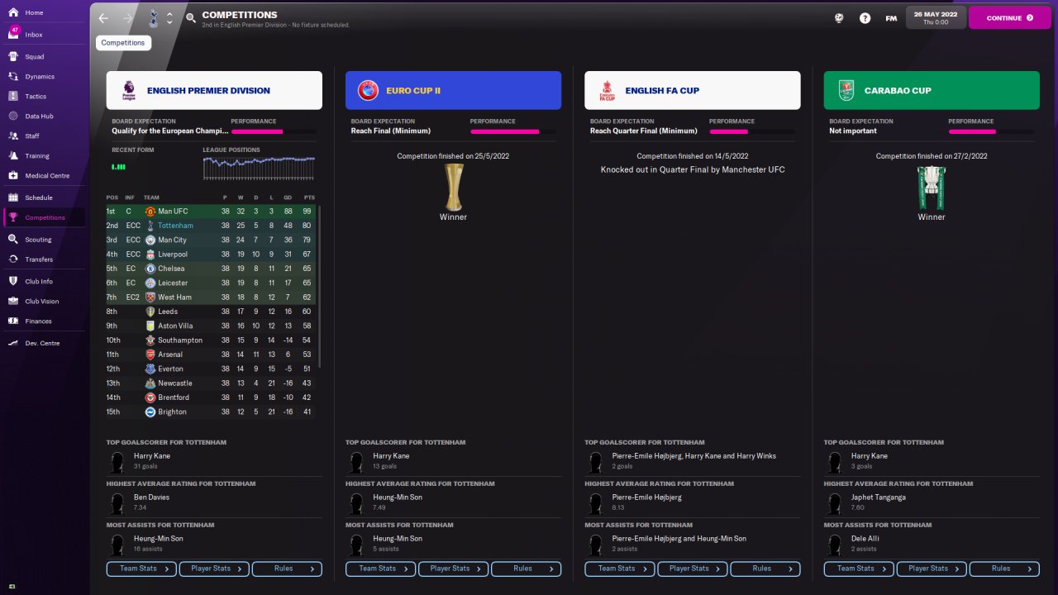Click the Euro Cup II winner trophy
1058x595 pixels.
(x=453, y=187)
